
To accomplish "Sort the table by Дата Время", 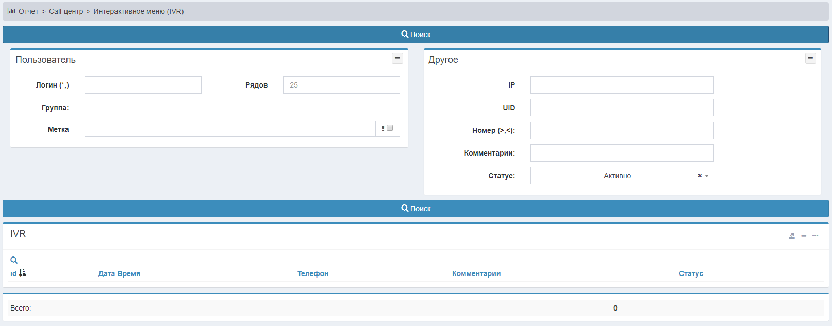I will (x=119, y=273).
